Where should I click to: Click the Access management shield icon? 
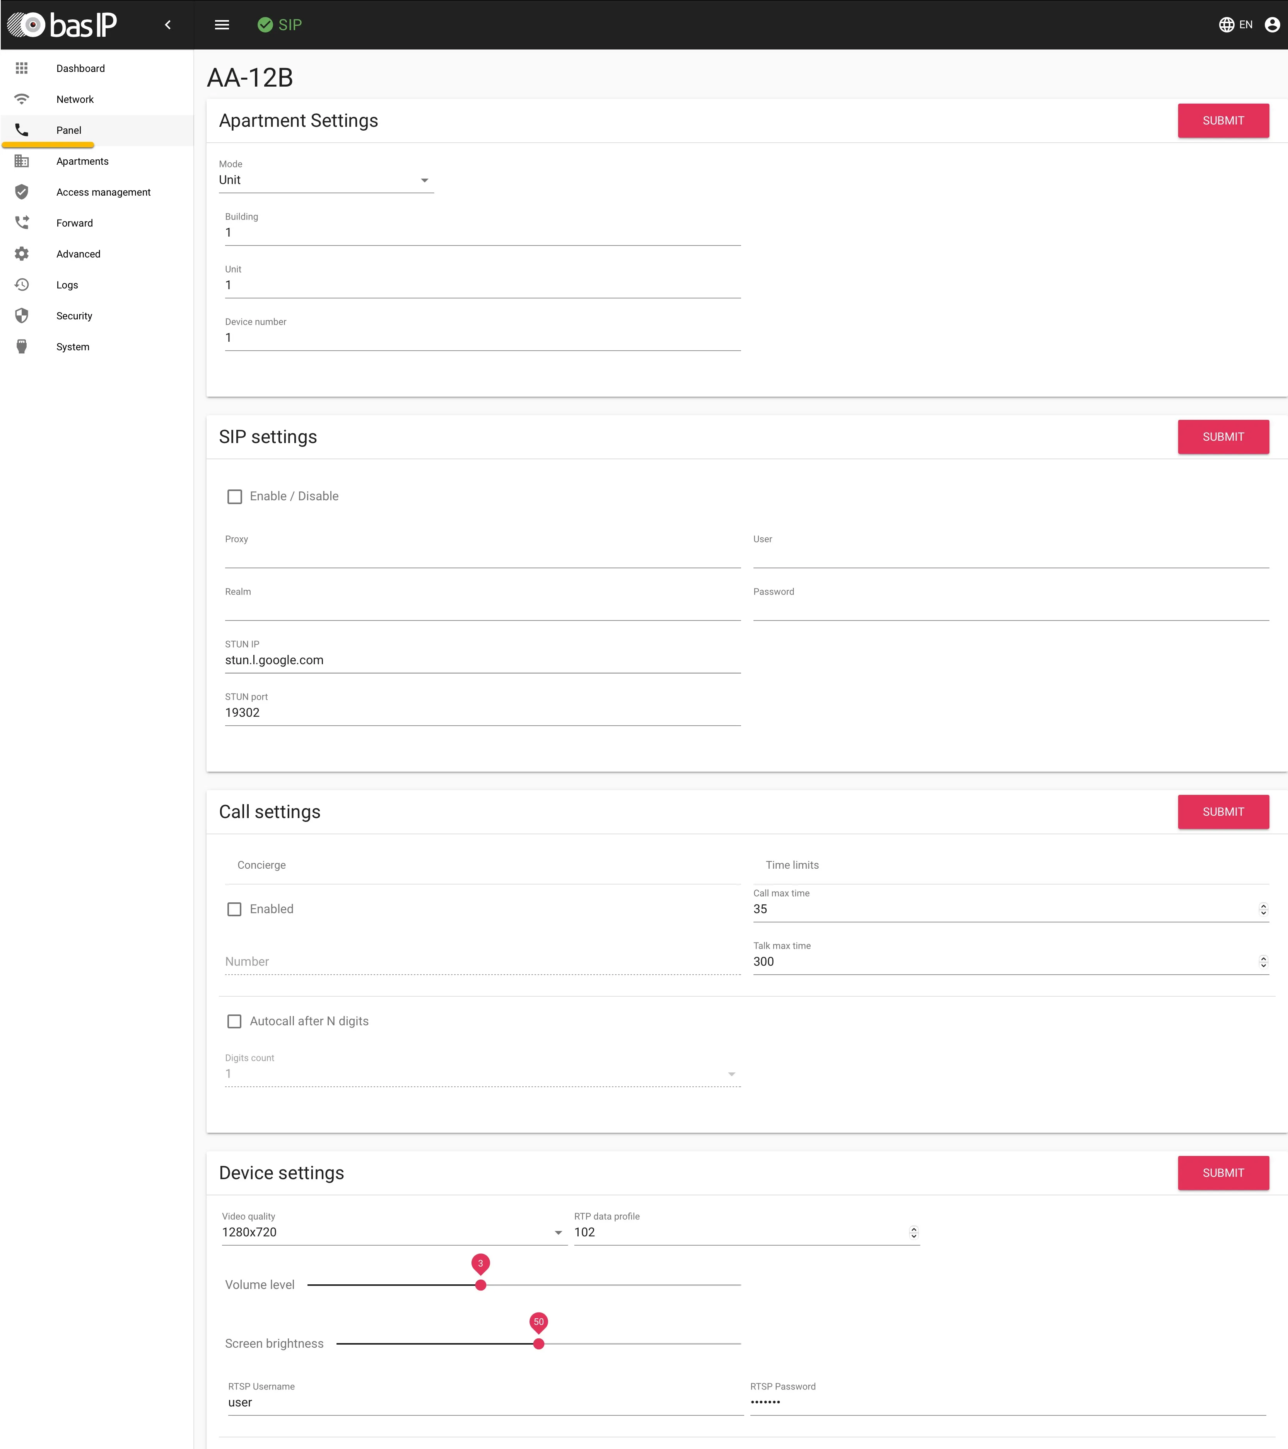pyautogui.click(x=22, y=192)
